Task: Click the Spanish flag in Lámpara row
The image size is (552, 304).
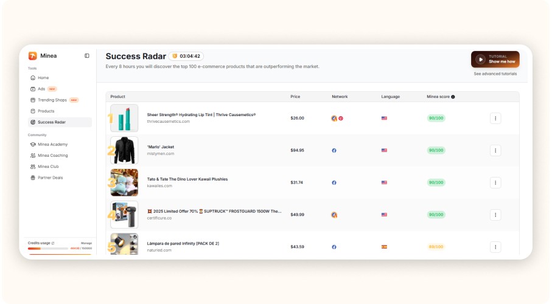Action: click(x=384, y=247)
